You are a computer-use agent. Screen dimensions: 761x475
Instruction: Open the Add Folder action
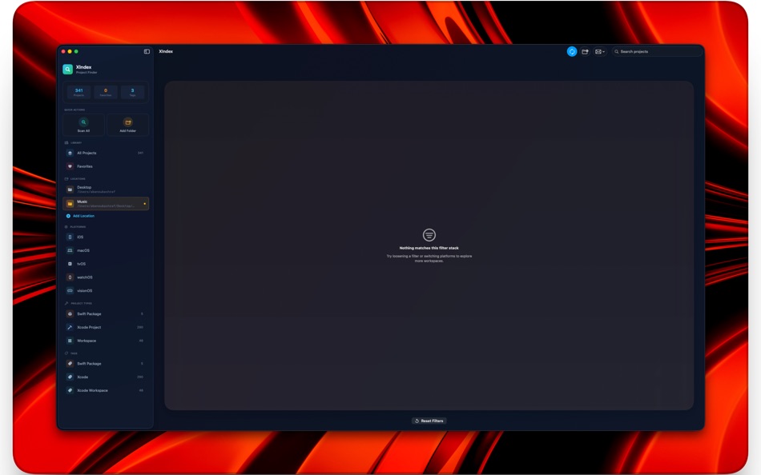pyautogui.click(x=127, y=125)
